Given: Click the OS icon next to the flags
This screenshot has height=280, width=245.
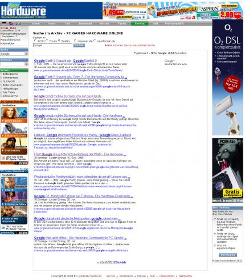Looking at the screenshot, I should 18,23.
